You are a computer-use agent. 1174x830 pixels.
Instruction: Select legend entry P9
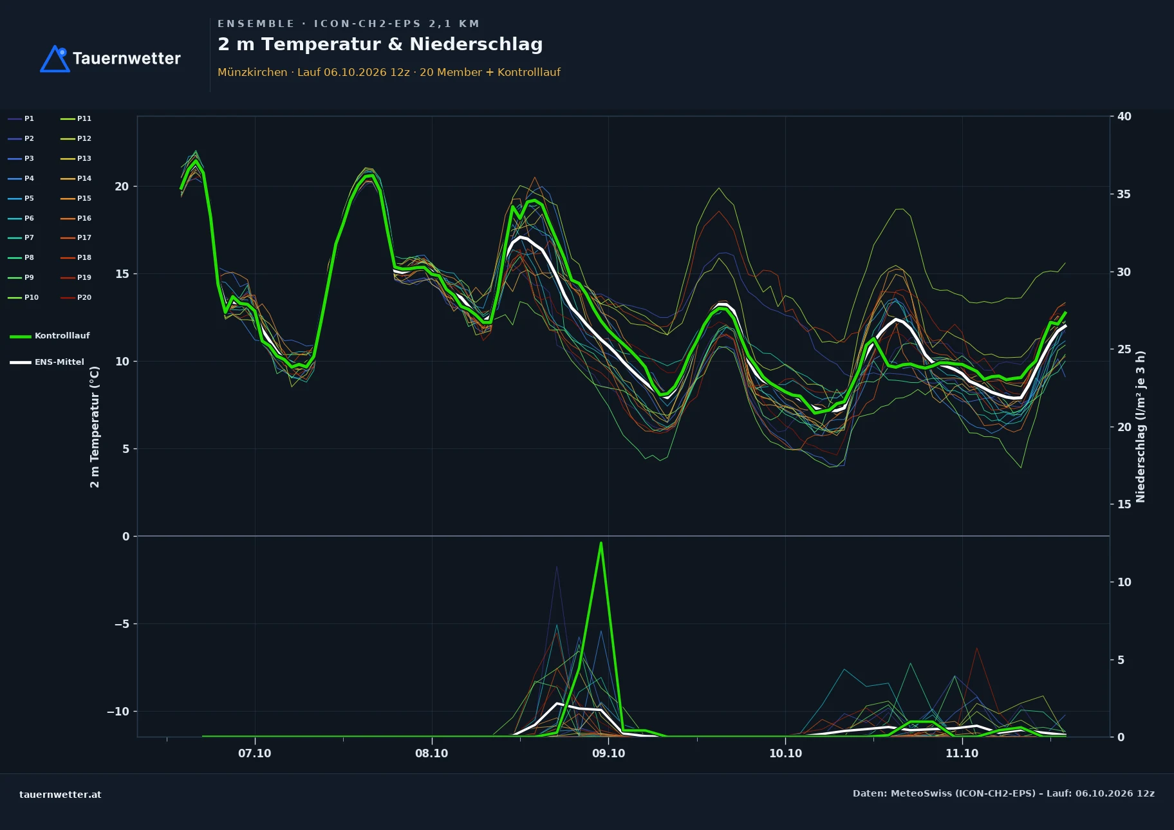(21, 277)
